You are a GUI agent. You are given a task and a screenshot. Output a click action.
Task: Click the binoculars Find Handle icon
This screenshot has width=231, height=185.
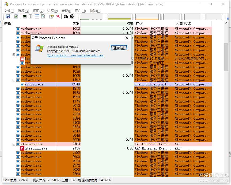coord(66,17)
